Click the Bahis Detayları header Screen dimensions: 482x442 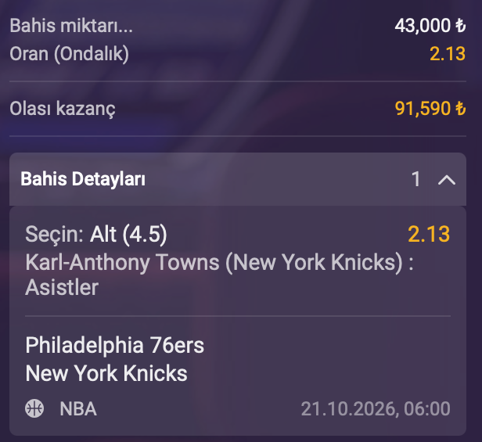[238, 179]
